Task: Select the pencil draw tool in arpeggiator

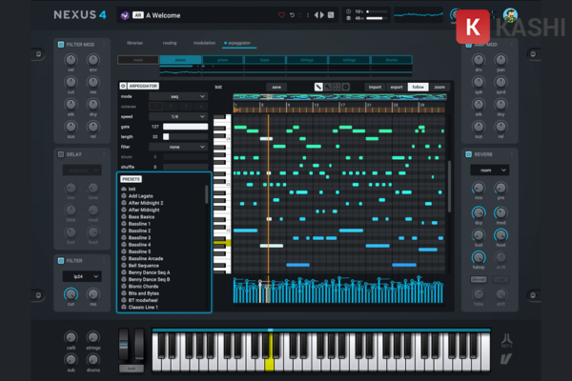Action: [x=320, y=87]
